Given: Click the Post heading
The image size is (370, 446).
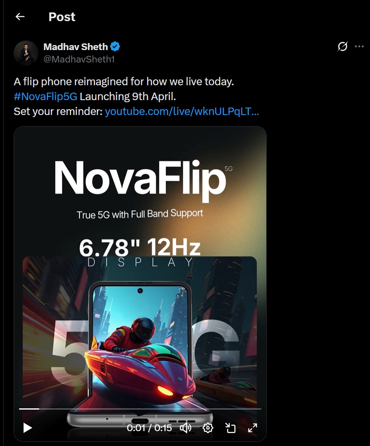Looking at the screenshot, I should [x=62, y=17].
